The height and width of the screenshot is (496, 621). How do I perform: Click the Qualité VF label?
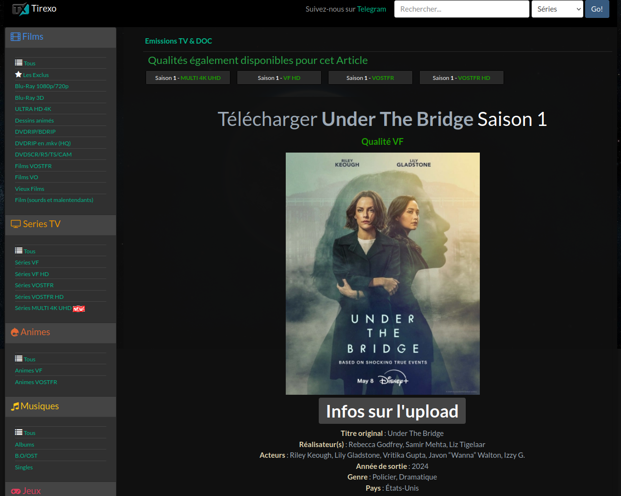click(382, 141)
